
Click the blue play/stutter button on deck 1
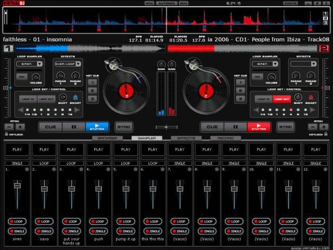tap(97, 127)
